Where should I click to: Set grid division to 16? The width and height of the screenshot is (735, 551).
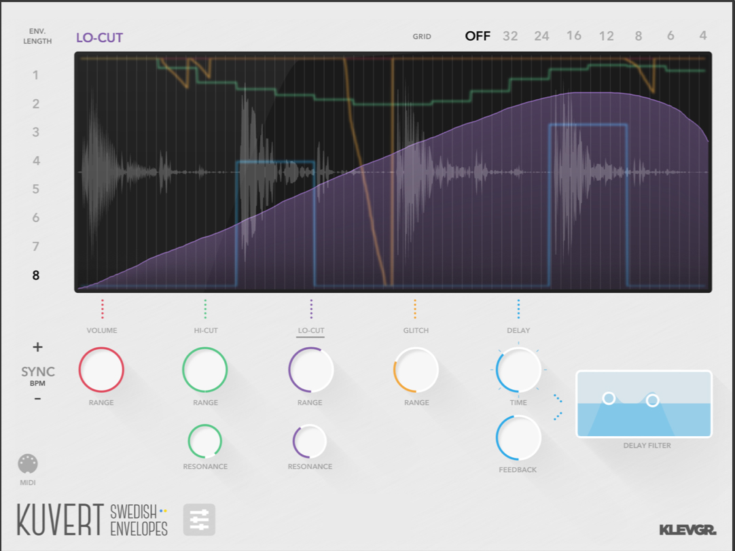tap(574, 36)
